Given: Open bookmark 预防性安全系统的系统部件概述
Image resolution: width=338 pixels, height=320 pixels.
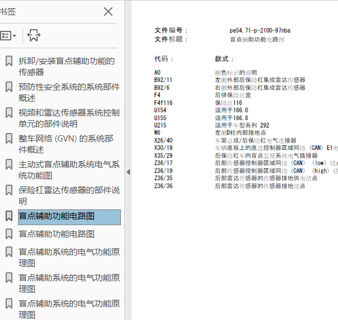Looking at the screenshot, I should [x=69, y=92].
